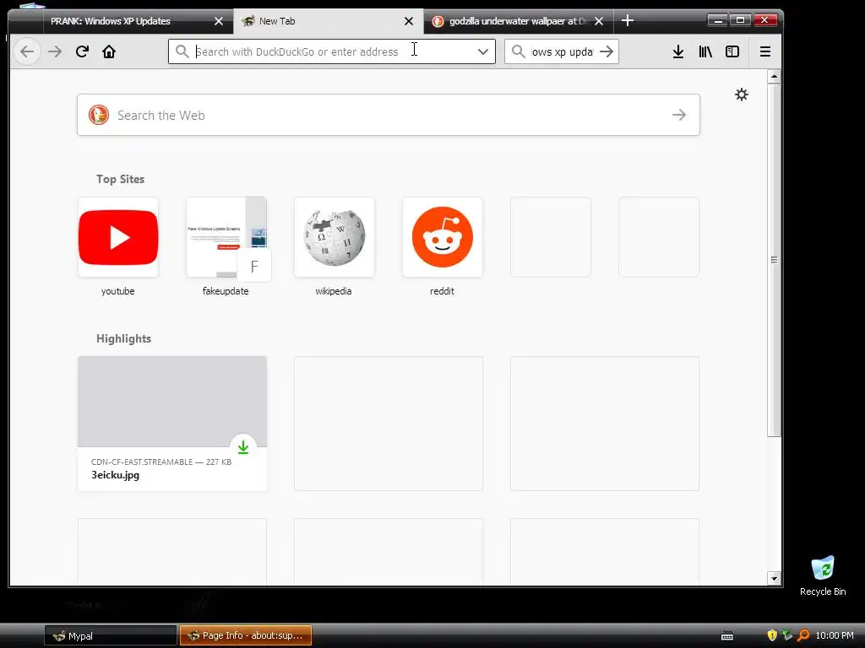This screenshot has width=865, height=648.
Task: Click the search box magnifier icon
Action: point(518,51)
